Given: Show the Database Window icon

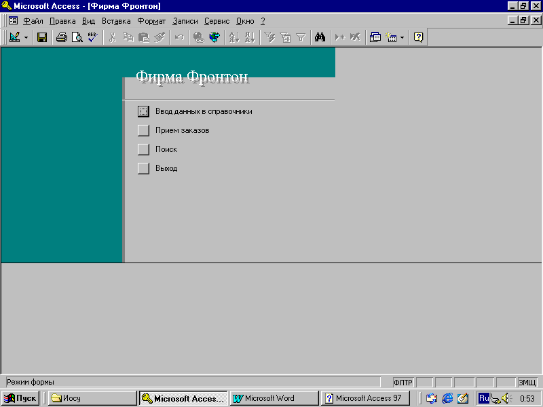Looking at the screenshot, I should click(x=375, y=37).
